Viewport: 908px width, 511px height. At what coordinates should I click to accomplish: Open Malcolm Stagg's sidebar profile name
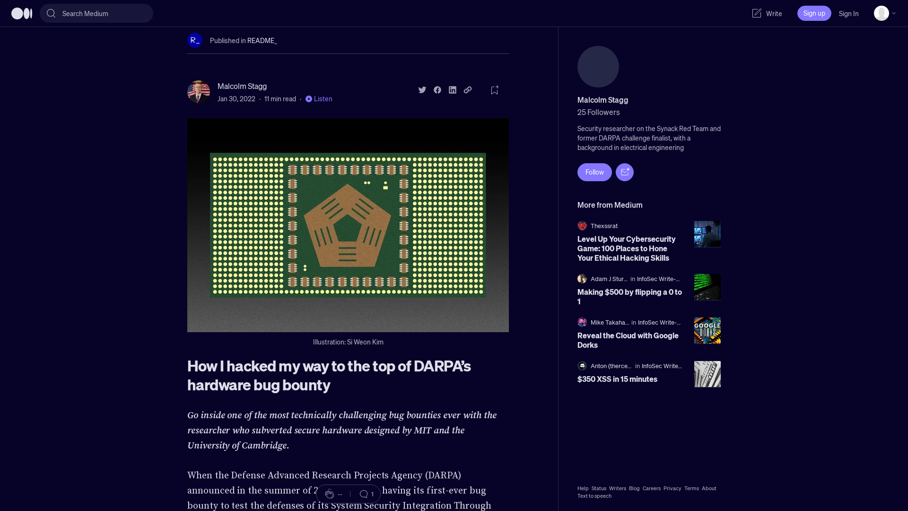(x=602, y=100)
